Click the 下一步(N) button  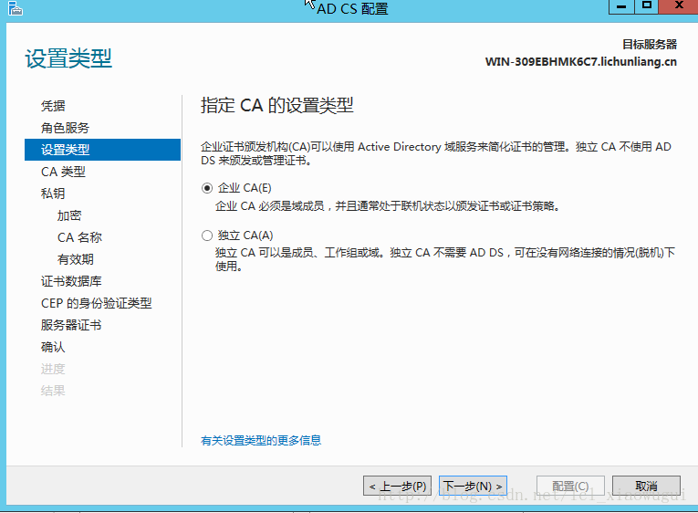tap(473, 486)
